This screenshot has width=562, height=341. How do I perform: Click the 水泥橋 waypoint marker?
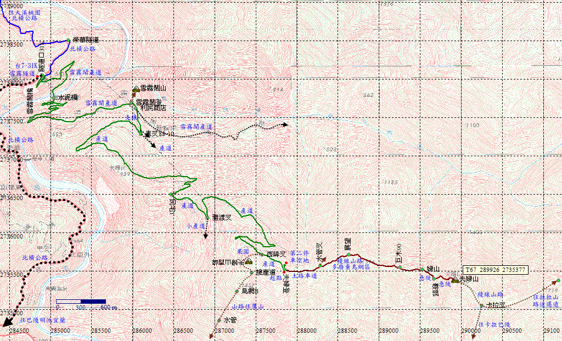point(54,98)
